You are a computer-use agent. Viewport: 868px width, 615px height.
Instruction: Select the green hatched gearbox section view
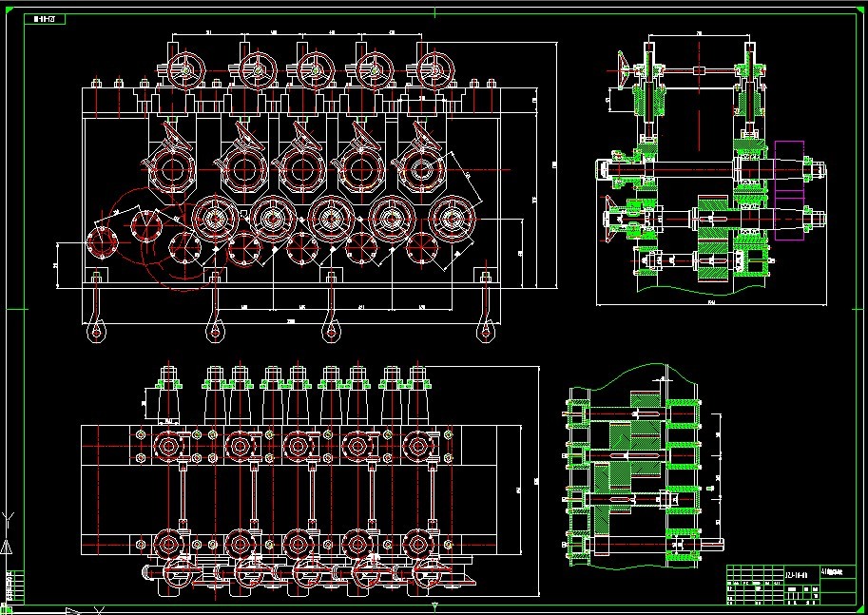[x=632, y=471]
